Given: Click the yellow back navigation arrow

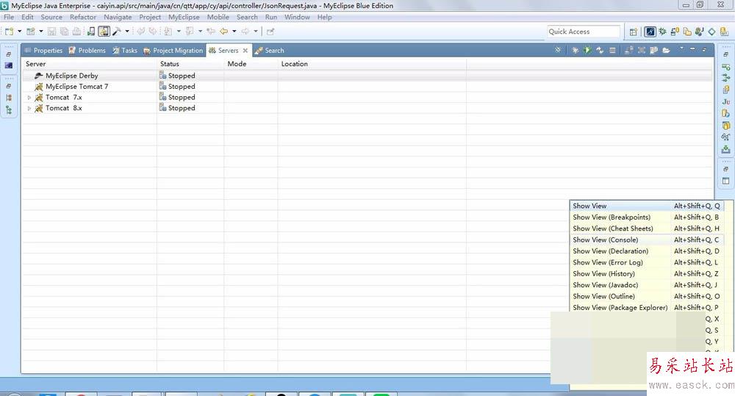Looking at the screenshot, I should point(223,32).
